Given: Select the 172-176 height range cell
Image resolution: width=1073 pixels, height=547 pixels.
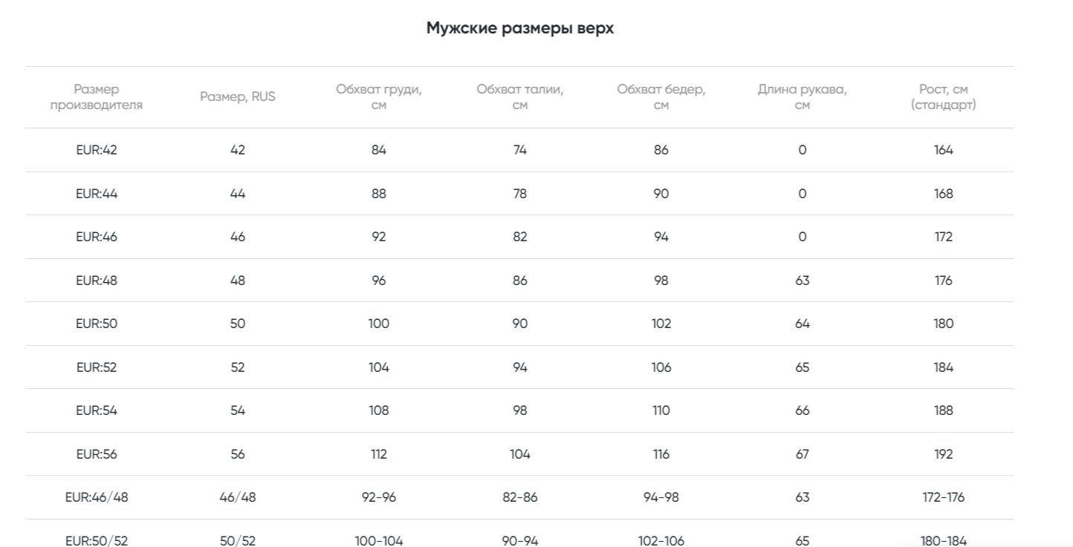Looking at the screenshot, I should (x=944, y=497).
